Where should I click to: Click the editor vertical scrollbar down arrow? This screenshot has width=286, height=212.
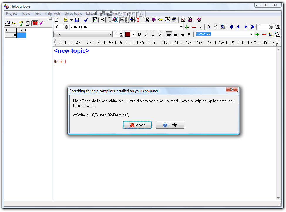[278, 198]
